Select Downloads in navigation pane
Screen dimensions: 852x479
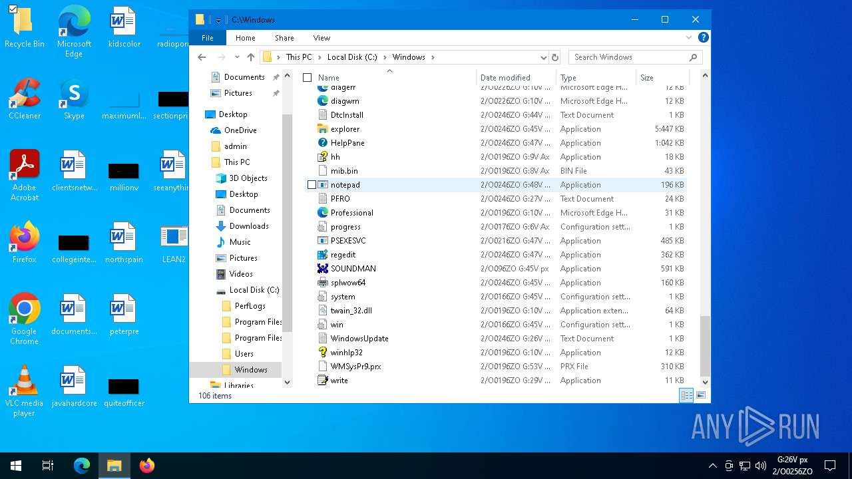(x=249, y=226)
